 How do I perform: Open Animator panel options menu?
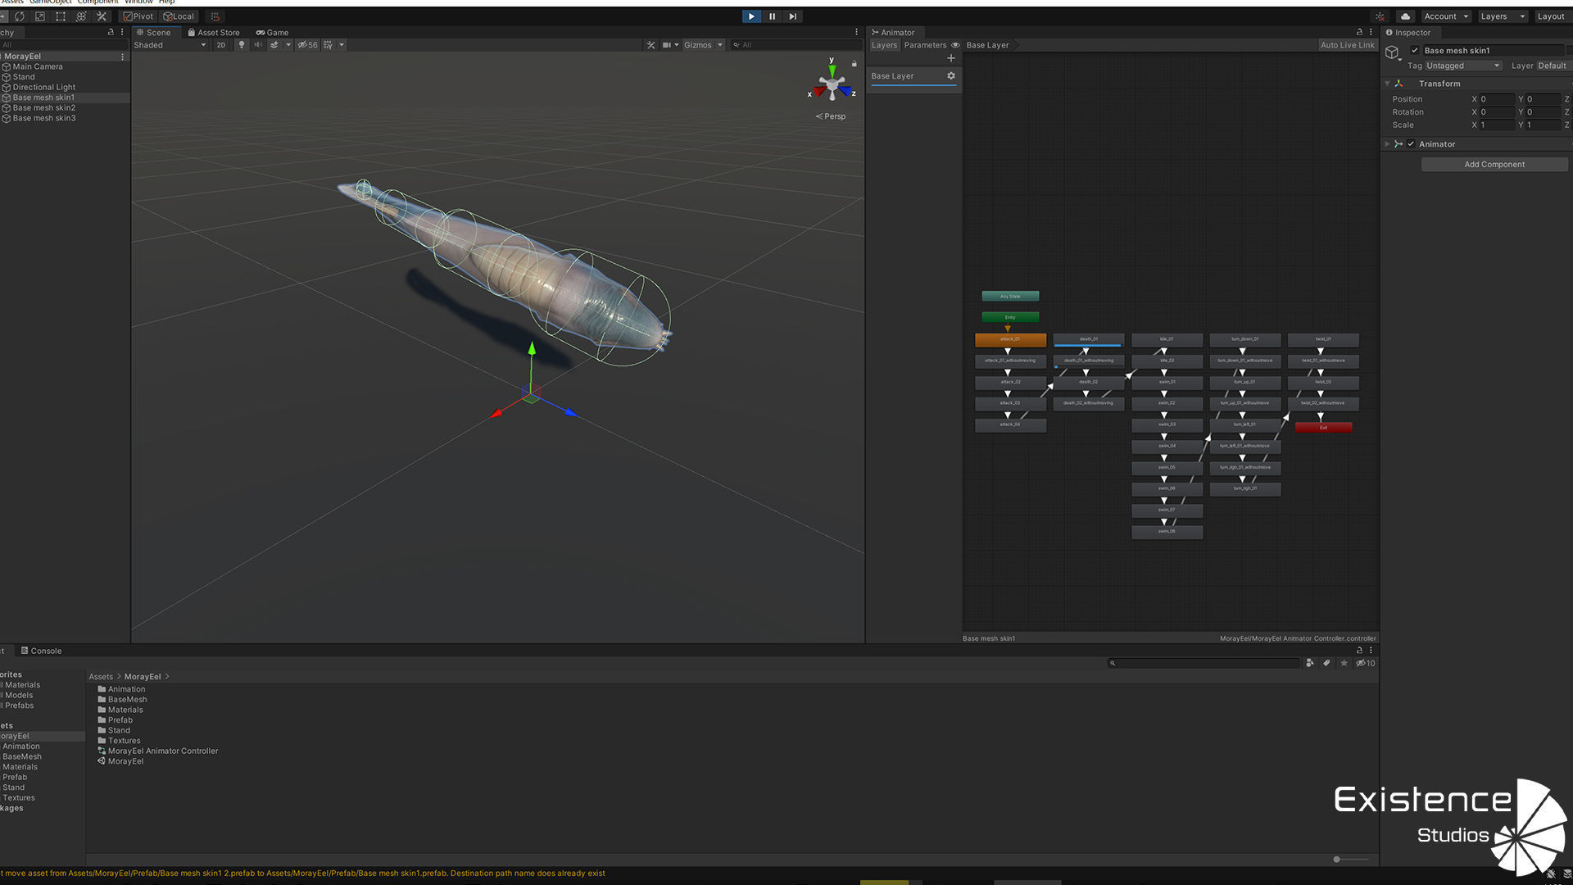(x=1371, y=33)
